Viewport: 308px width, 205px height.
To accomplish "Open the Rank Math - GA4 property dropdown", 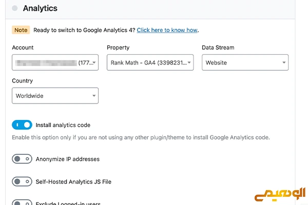I will pyautogui.click(x=150, y=63).
